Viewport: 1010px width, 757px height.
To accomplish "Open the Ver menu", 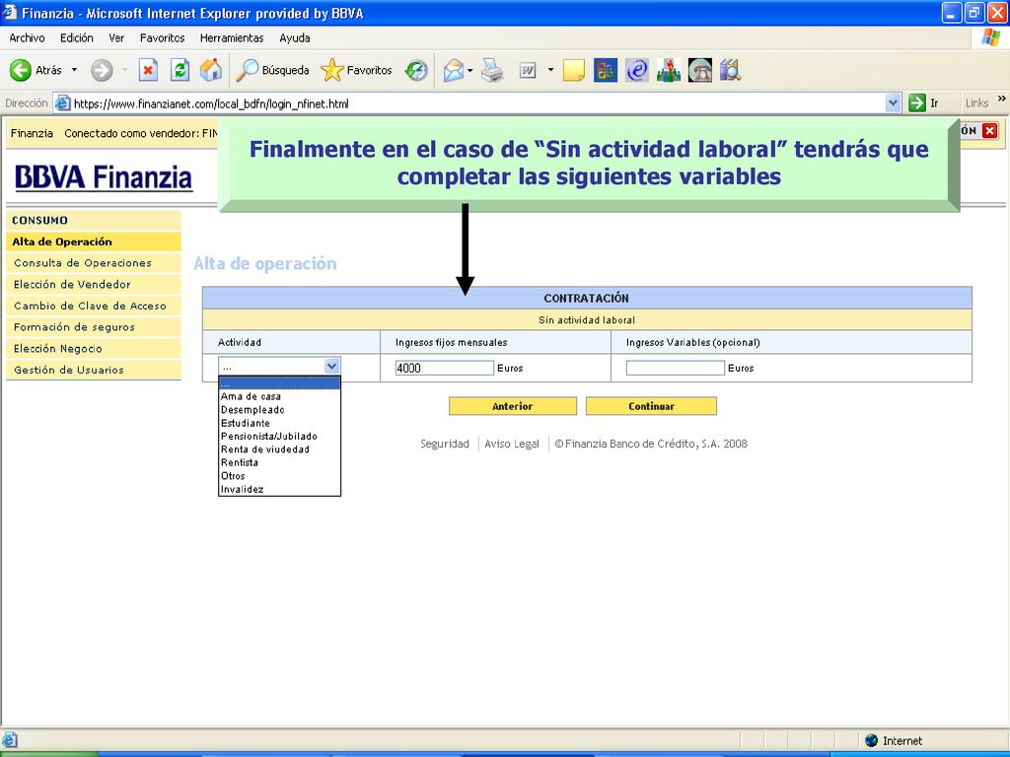I will tap(116, 38).
